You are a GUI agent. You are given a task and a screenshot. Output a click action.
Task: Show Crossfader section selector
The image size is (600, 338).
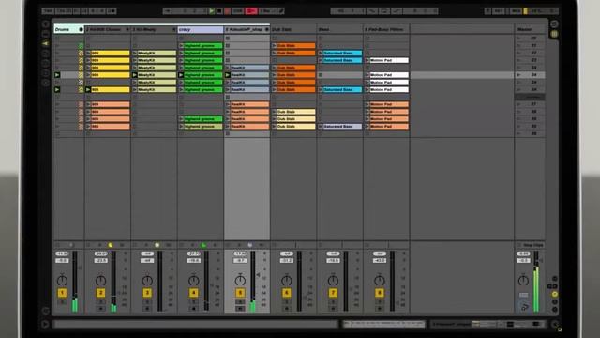pos(555,309)
